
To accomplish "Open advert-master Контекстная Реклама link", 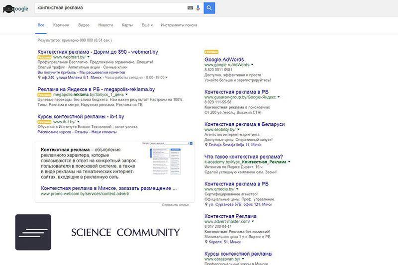I will [230, 216].
